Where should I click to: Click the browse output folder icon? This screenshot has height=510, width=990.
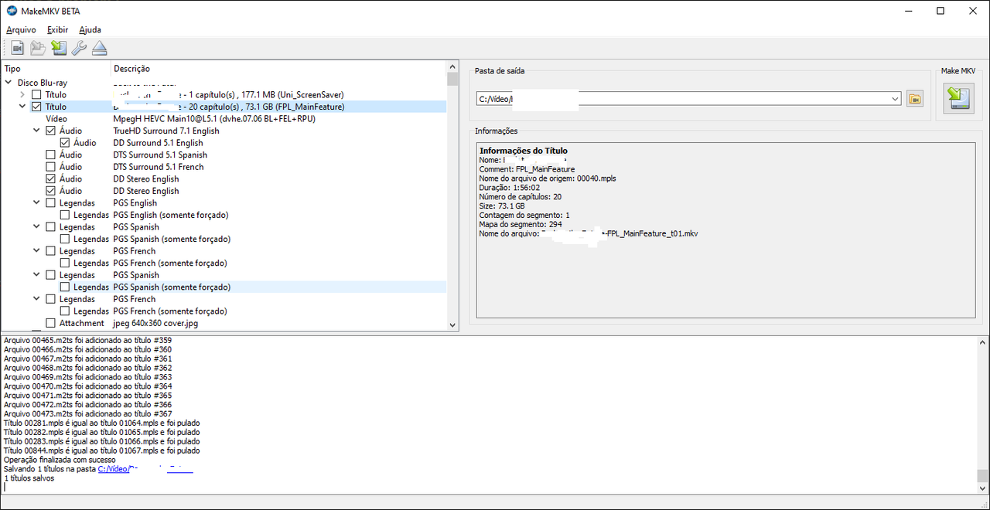(x=916, y=99)
